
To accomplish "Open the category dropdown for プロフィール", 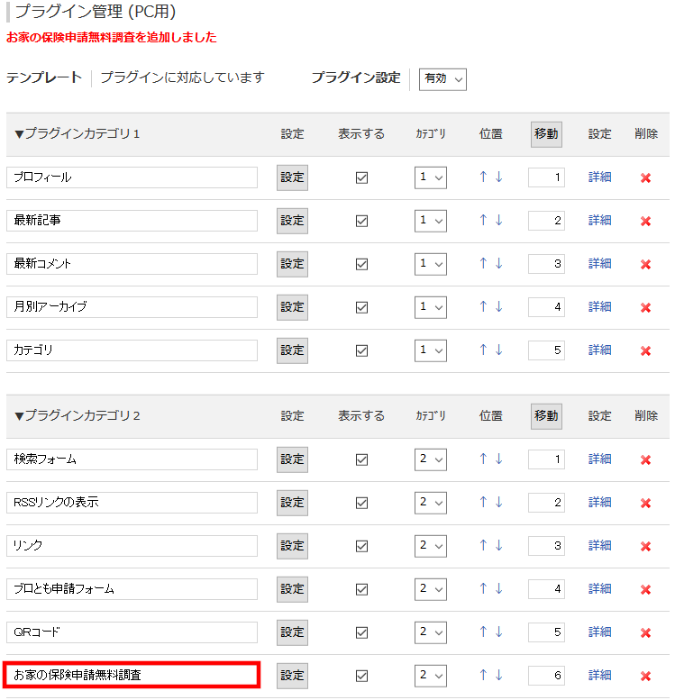I will pos(431,177).
